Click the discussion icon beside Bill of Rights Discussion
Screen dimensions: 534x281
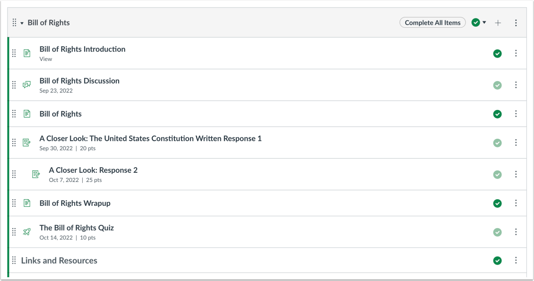[x=27, y=85]
